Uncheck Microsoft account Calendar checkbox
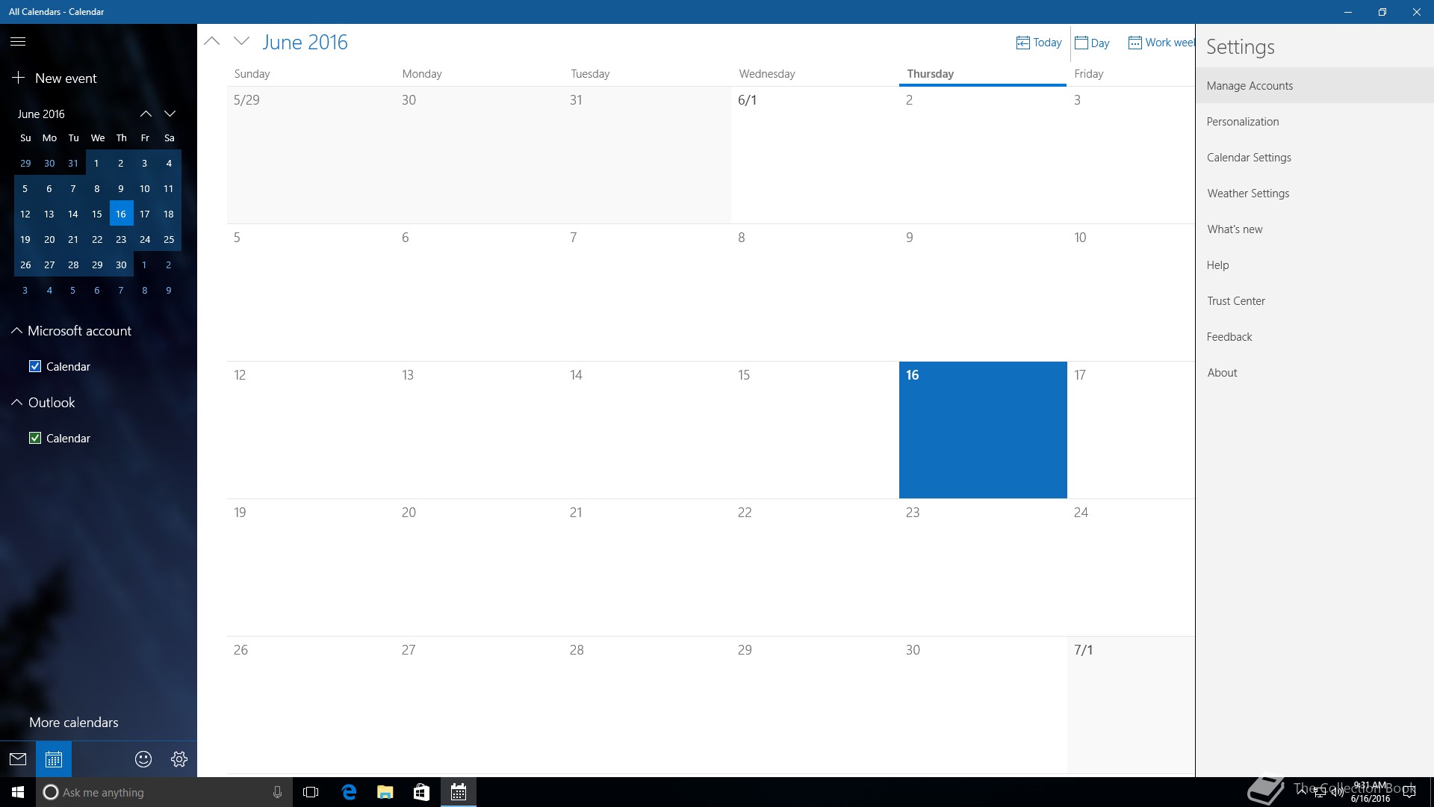Viewport: 1434px width, 807px height. 35,366
